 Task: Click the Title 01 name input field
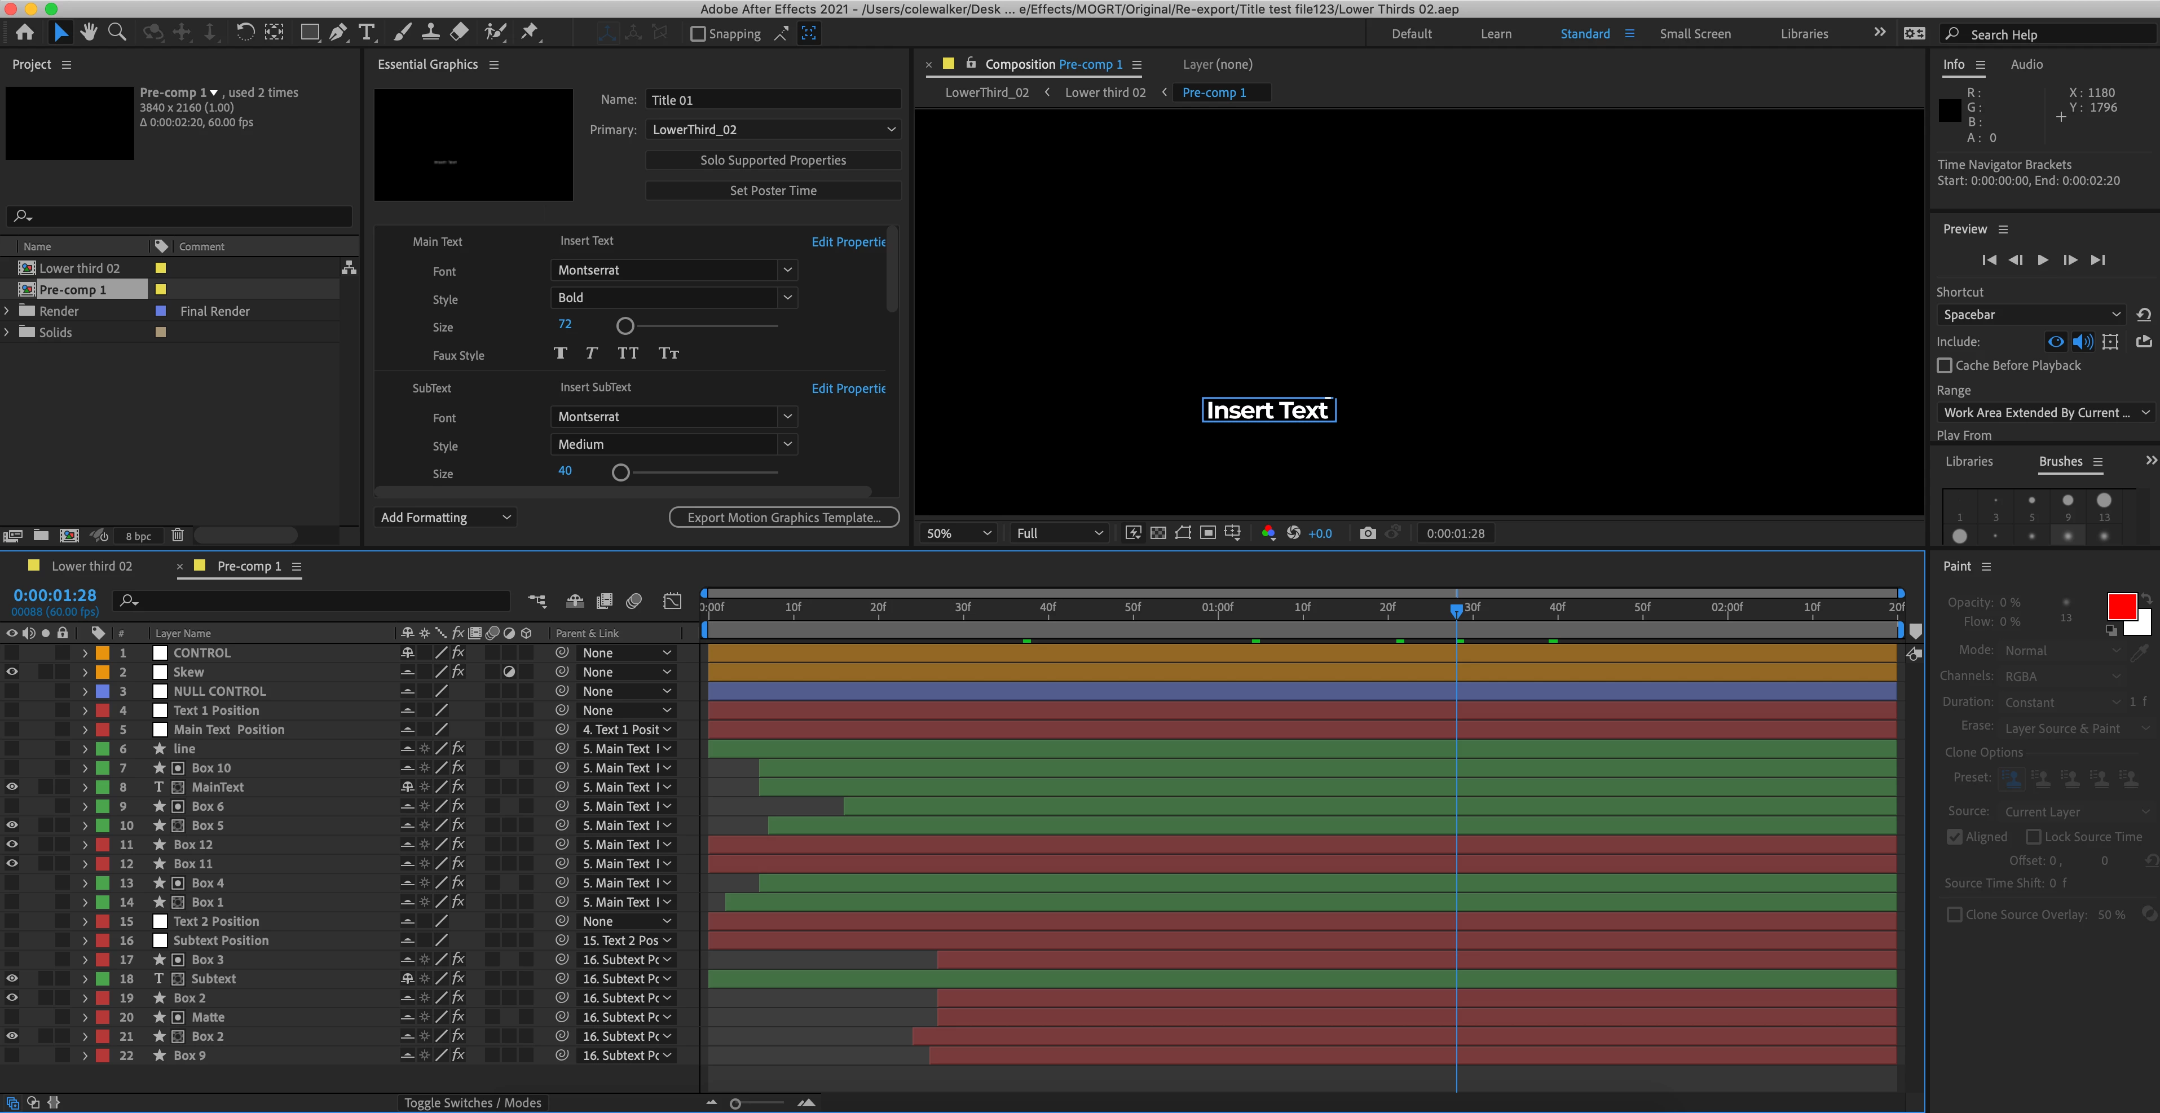772,100
